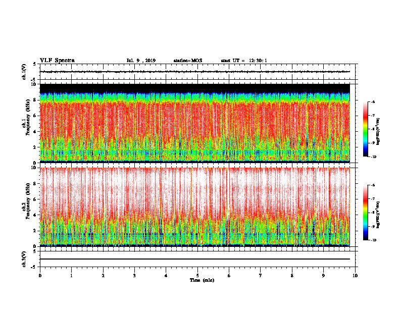
Task: Click the date text "Jul 9, 2019"
Action: click(141, 61)
